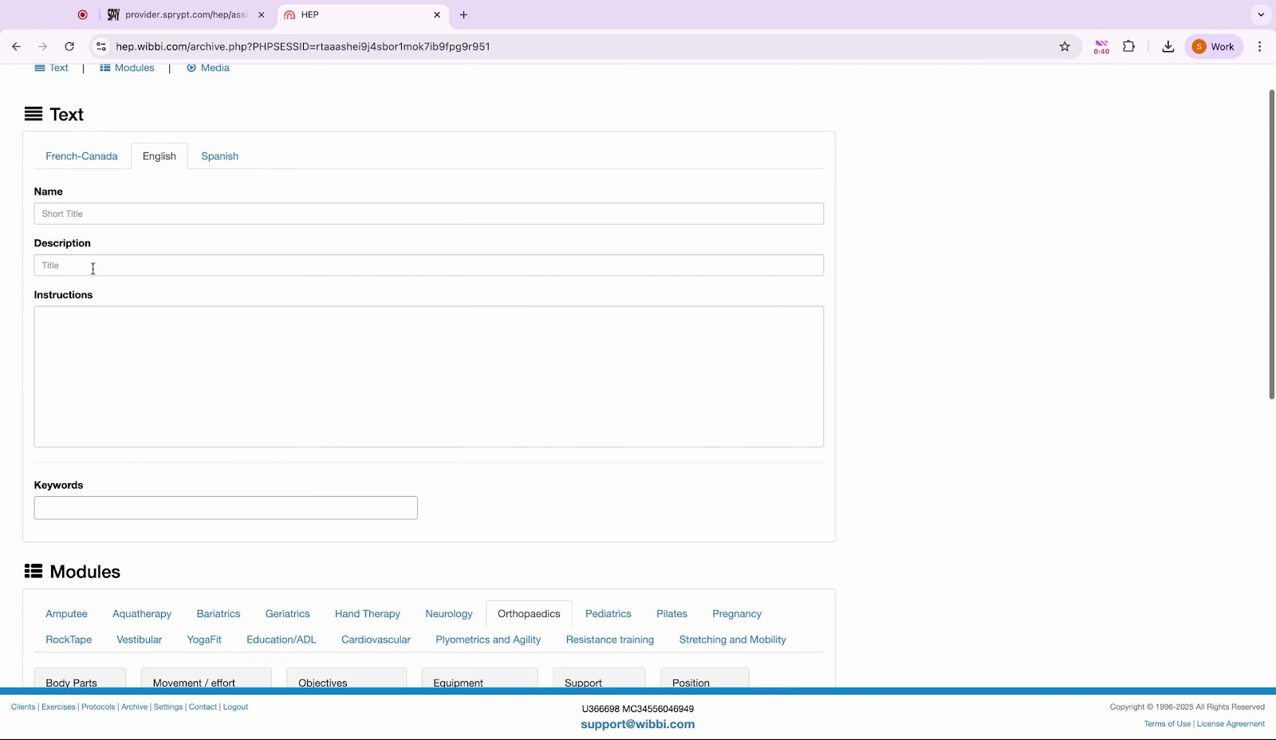Image resolution: width=1276 pixels, height=740 pixels.
Task: Expand the tab search dropdown arrow
Action: tap(1261, 14)
